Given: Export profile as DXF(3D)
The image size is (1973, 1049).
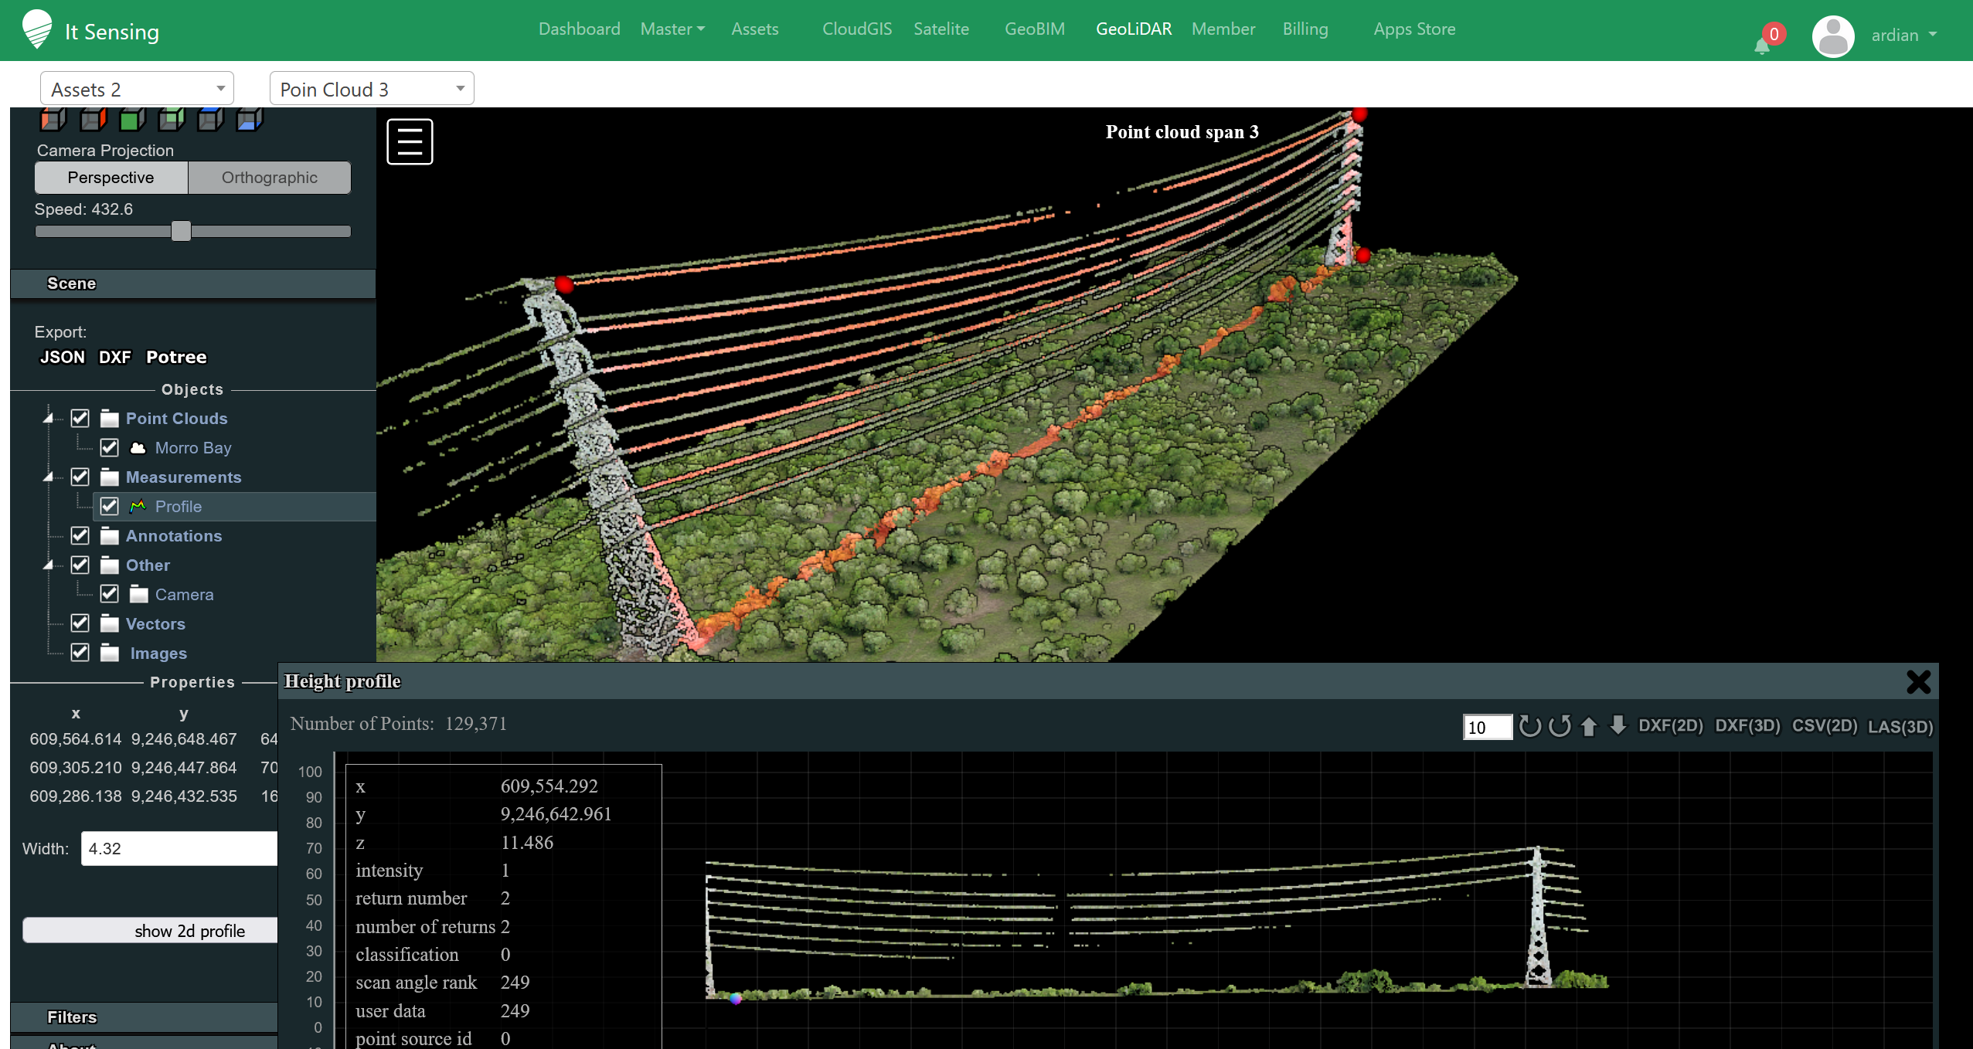Looking at the screenshot, I should (1747, 726).
